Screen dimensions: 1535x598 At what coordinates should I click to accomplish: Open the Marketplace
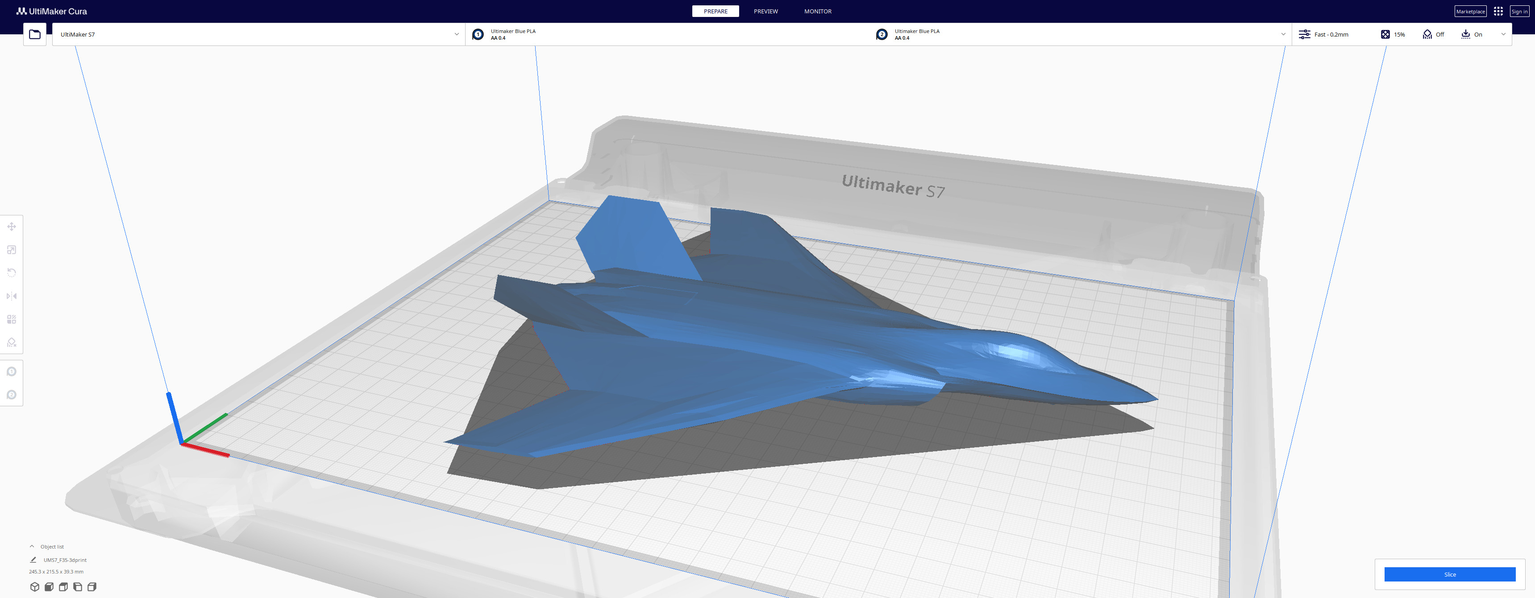click(x=1470, y=11)
